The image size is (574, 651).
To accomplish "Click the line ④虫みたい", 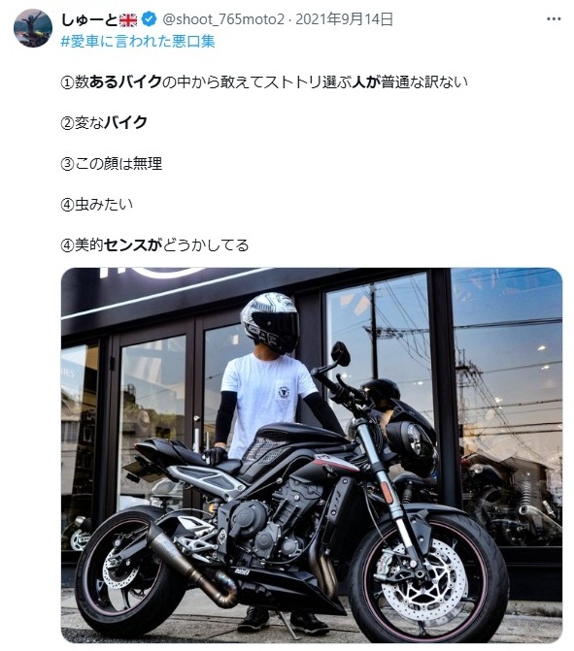I will coord(97,204).
